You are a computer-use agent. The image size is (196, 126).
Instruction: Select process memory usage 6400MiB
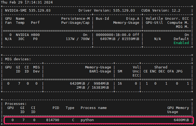coord(181,120)
